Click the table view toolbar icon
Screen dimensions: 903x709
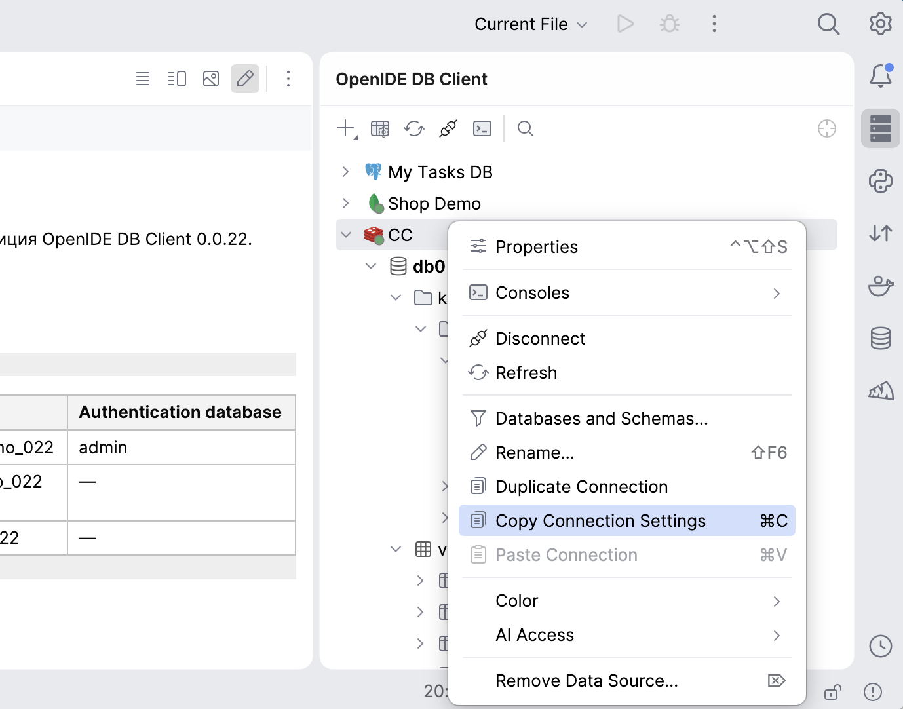pyautogui.click(x=380, y=128)
